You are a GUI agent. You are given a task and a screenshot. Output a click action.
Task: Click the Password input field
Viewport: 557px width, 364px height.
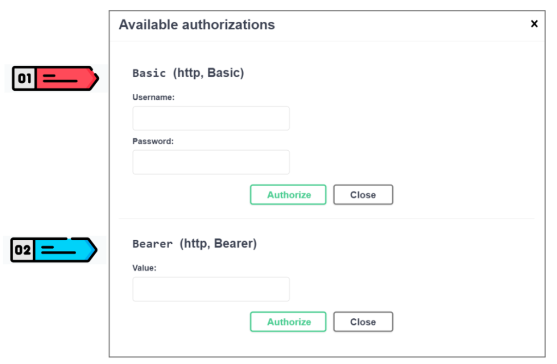[x=211, y=162]
